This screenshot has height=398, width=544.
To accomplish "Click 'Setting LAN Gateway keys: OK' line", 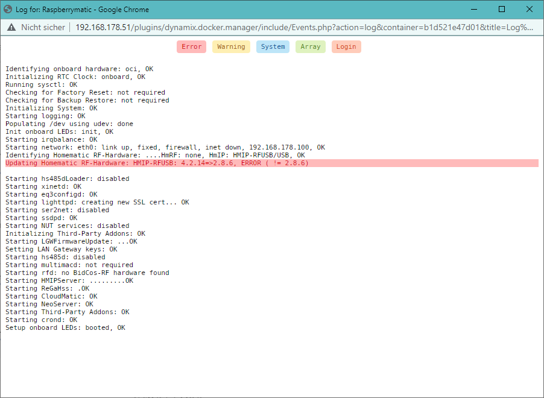I will click(62, 250).
